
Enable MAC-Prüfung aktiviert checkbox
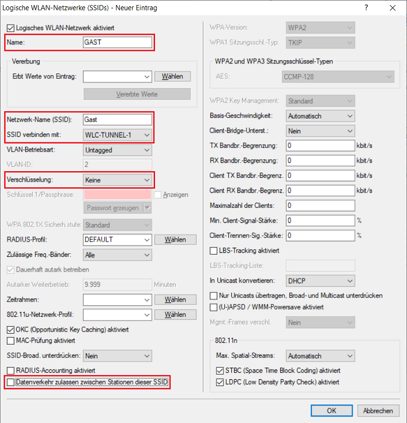(10, 341)
